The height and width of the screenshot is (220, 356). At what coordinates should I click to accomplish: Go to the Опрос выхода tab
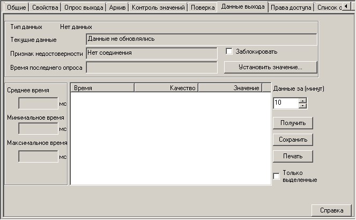click(84, 8)
